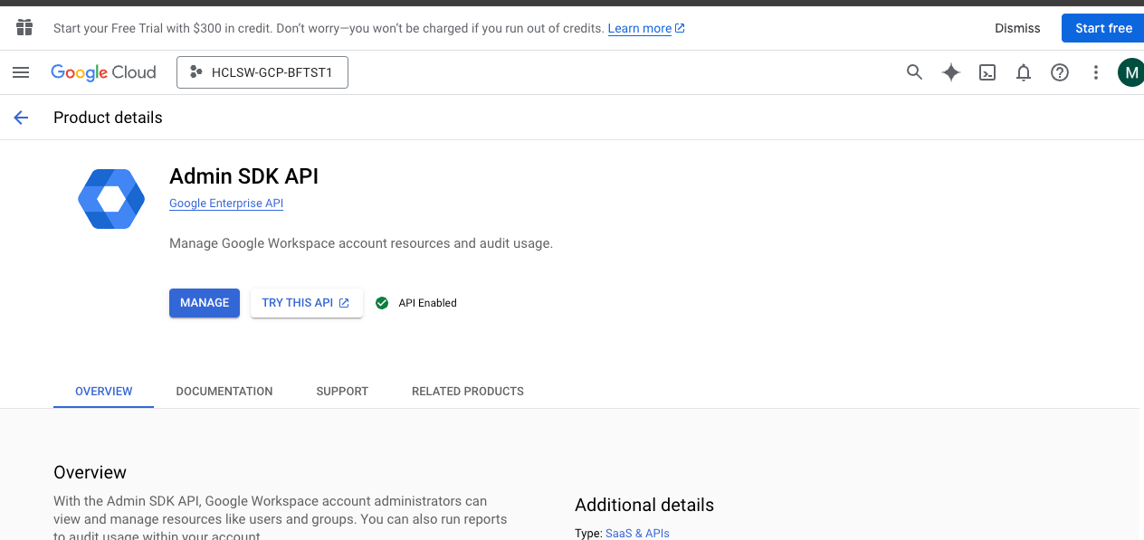Click the Manage button
The height and width of the screenshot is (540, 1144).
click(x=205, y=303)
